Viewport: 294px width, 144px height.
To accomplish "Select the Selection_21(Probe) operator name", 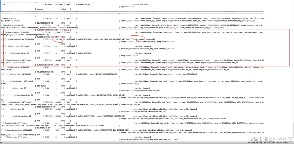I will tap(17, 137).
